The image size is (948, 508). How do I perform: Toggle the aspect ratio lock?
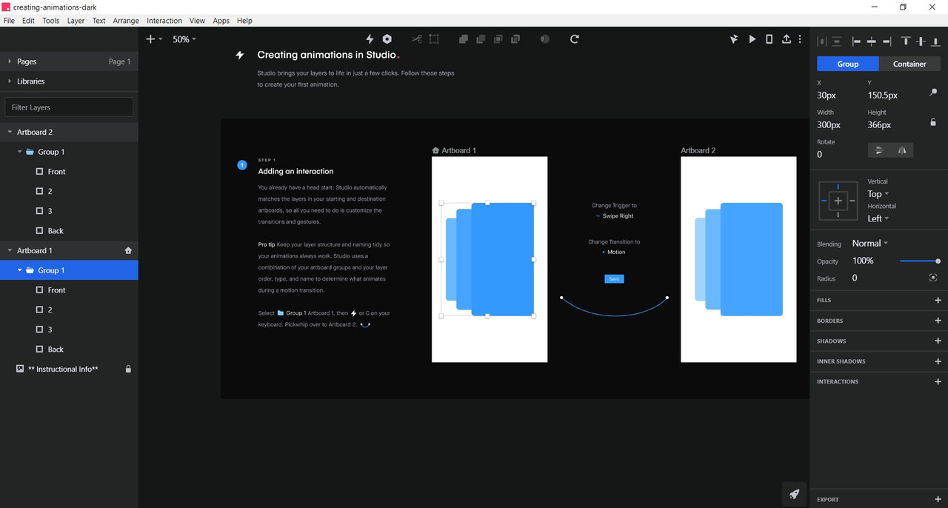(x=933, y=122)
